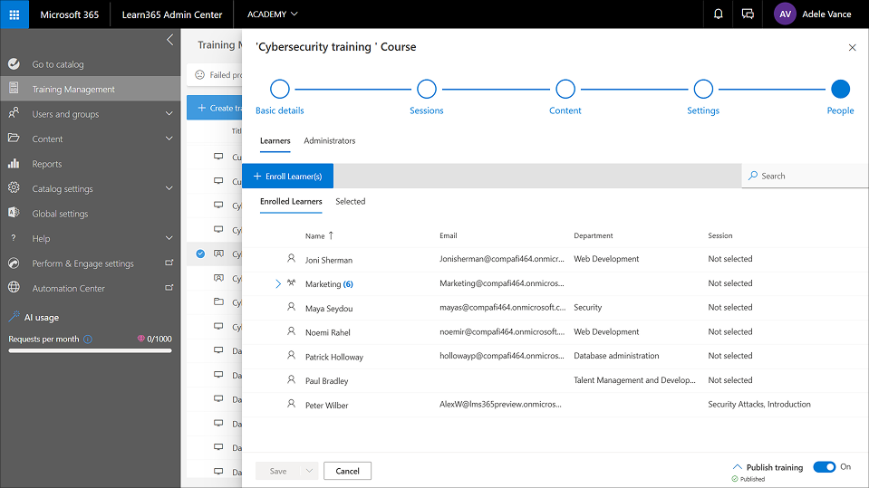Click Patrick Holloway's user icon
The width and height of the screenshot is (869, 488).
(291, 356)
